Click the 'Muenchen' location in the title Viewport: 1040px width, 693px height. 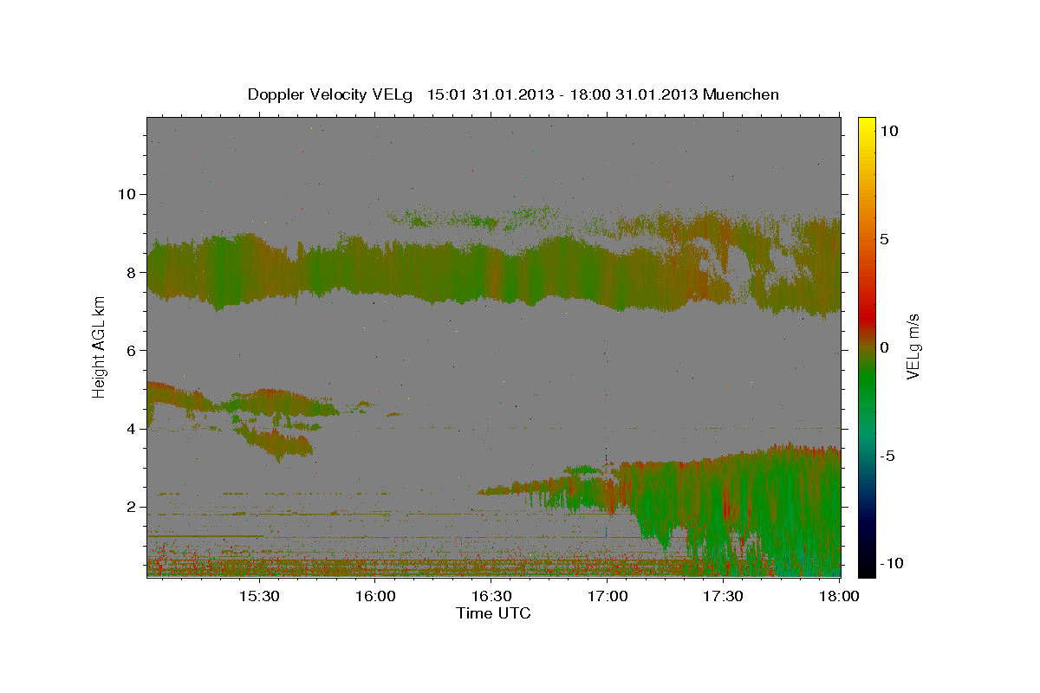741,94
